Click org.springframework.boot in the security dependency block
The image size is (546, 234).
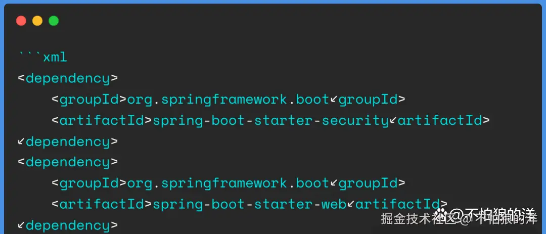coord(229,100)
